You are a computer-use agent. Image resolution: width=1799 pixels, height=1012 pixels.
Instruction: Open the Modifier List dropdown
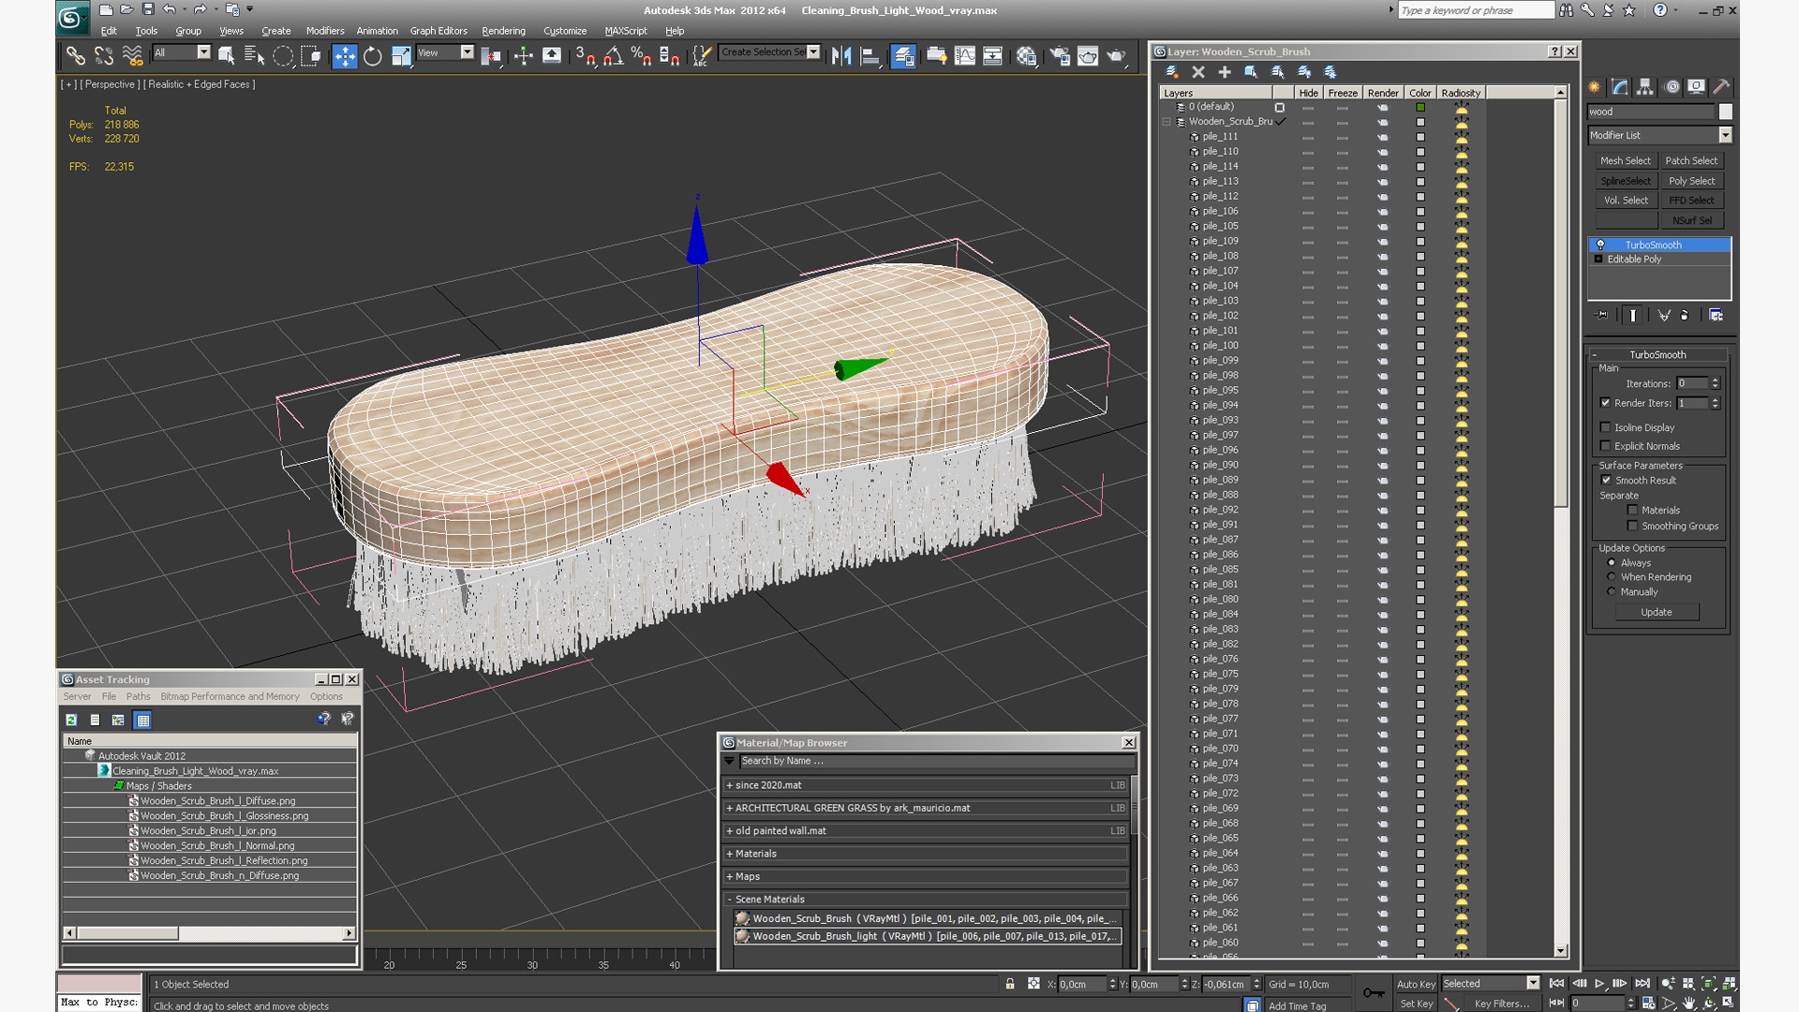pos(1725,135)
